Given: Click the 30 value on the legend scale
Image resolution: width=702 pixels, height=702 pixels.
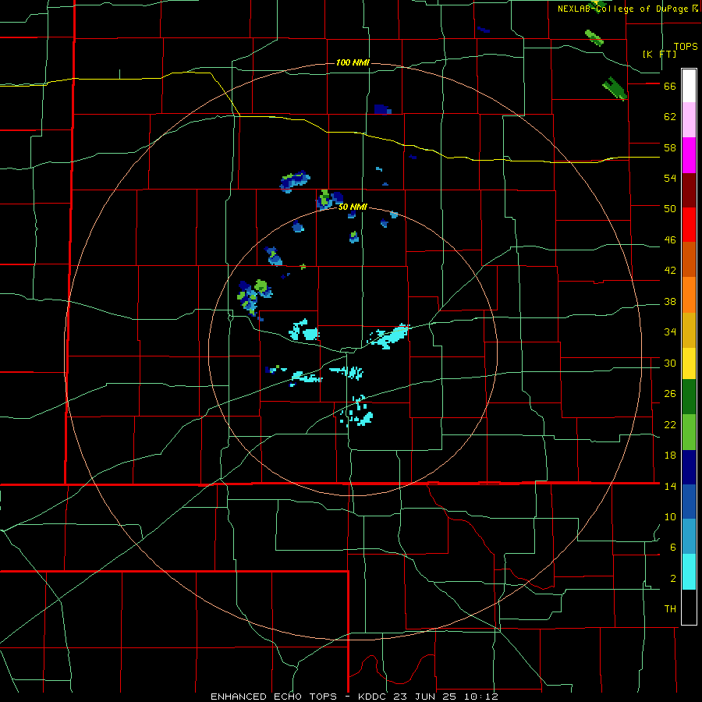Looking at the screenshot, I should [670, 363].
